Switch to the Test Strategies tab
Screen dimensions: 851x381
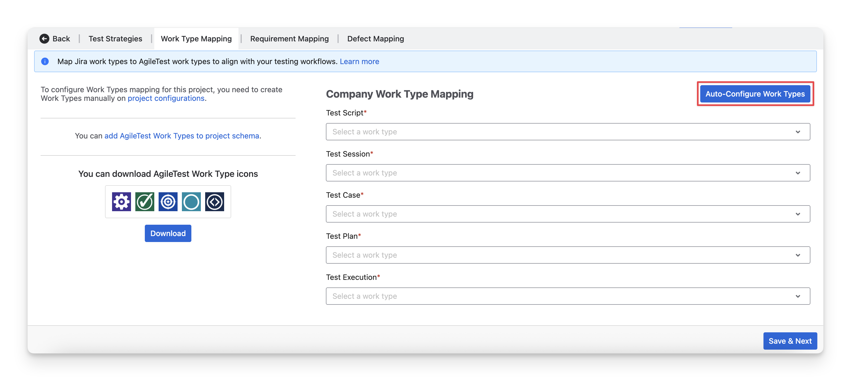tap(115, 39)
